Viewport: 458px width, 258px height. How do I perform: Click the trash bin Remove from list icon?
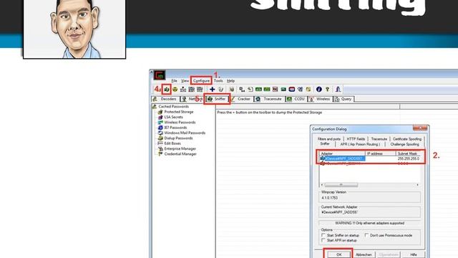coord(221,89)
